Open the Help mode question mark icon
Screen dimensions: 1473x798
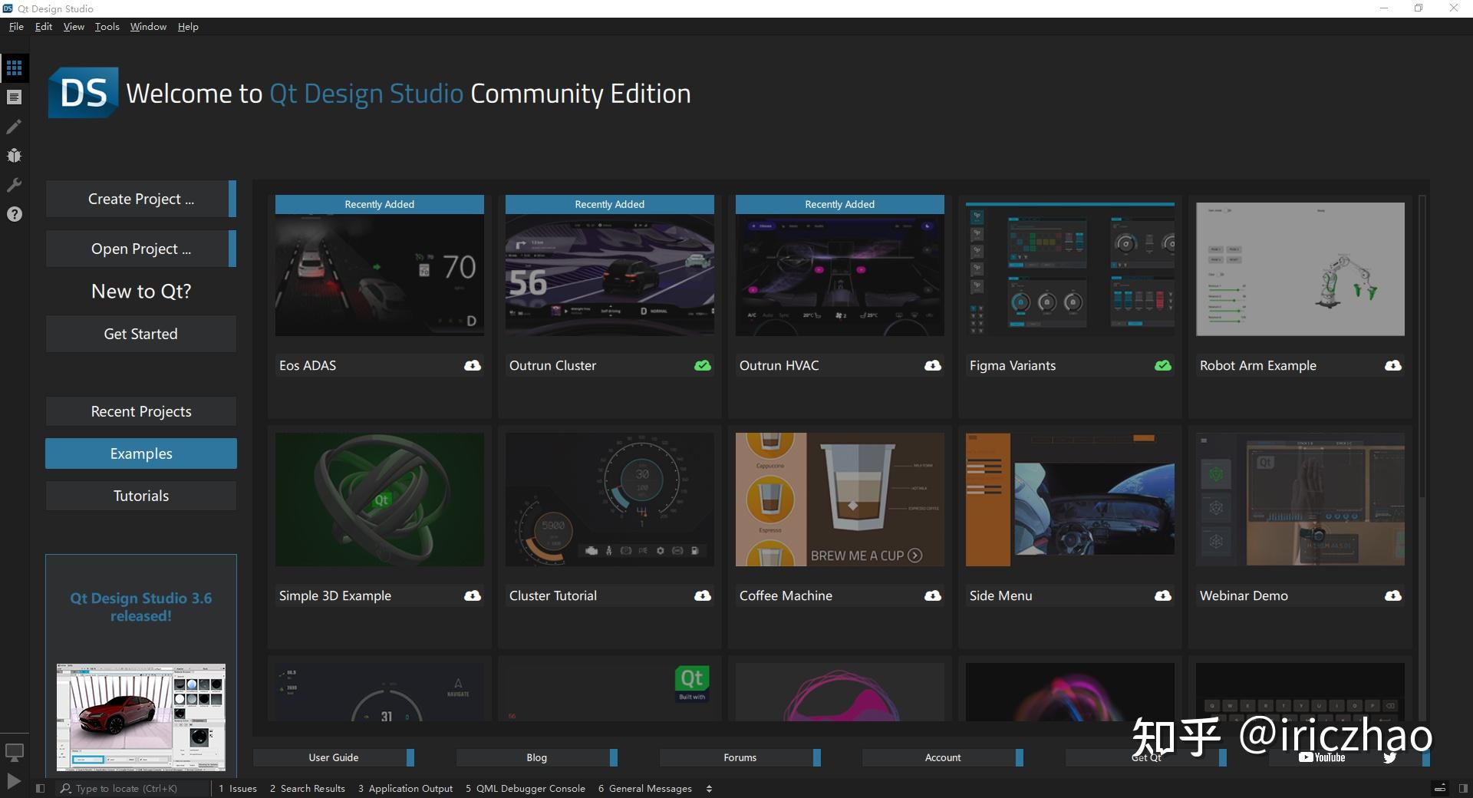[14, 214]
